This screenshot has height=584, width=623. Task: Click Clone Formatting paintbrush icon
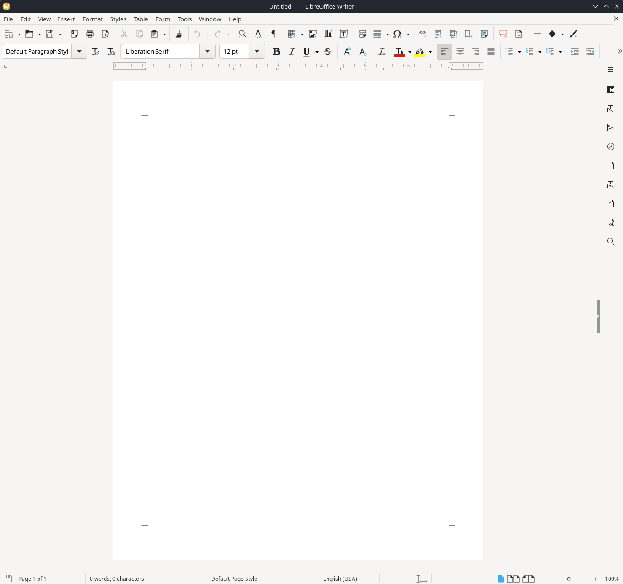coord(179,34)
